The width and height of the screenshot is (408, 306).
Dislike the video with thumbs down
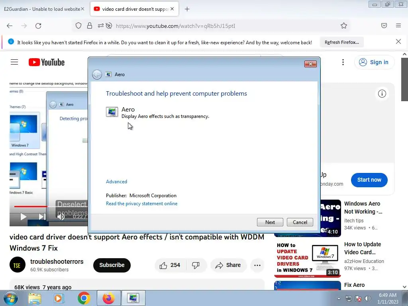[196, 265]
